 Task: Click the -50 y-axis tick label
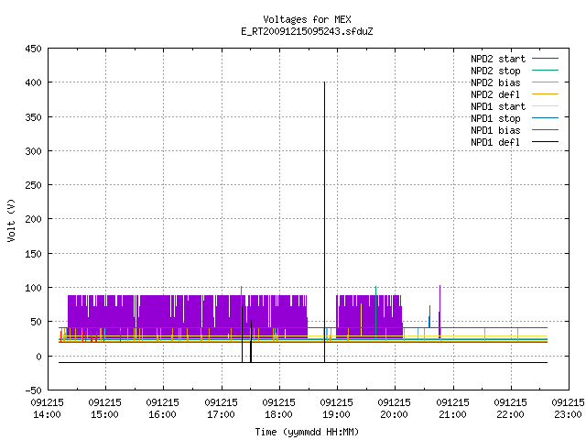tap(33, 390)
